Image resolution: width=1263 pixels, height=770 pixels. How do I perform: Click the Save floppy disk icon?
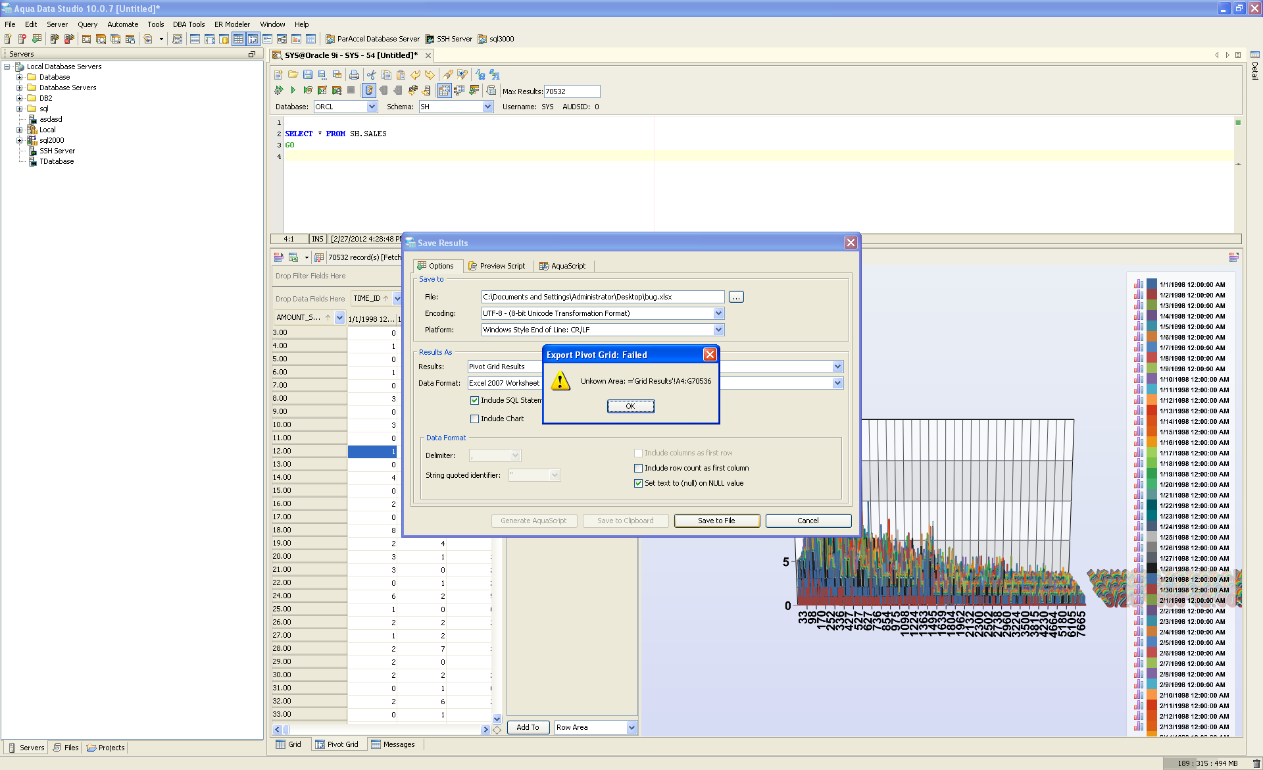coord(307,75)
